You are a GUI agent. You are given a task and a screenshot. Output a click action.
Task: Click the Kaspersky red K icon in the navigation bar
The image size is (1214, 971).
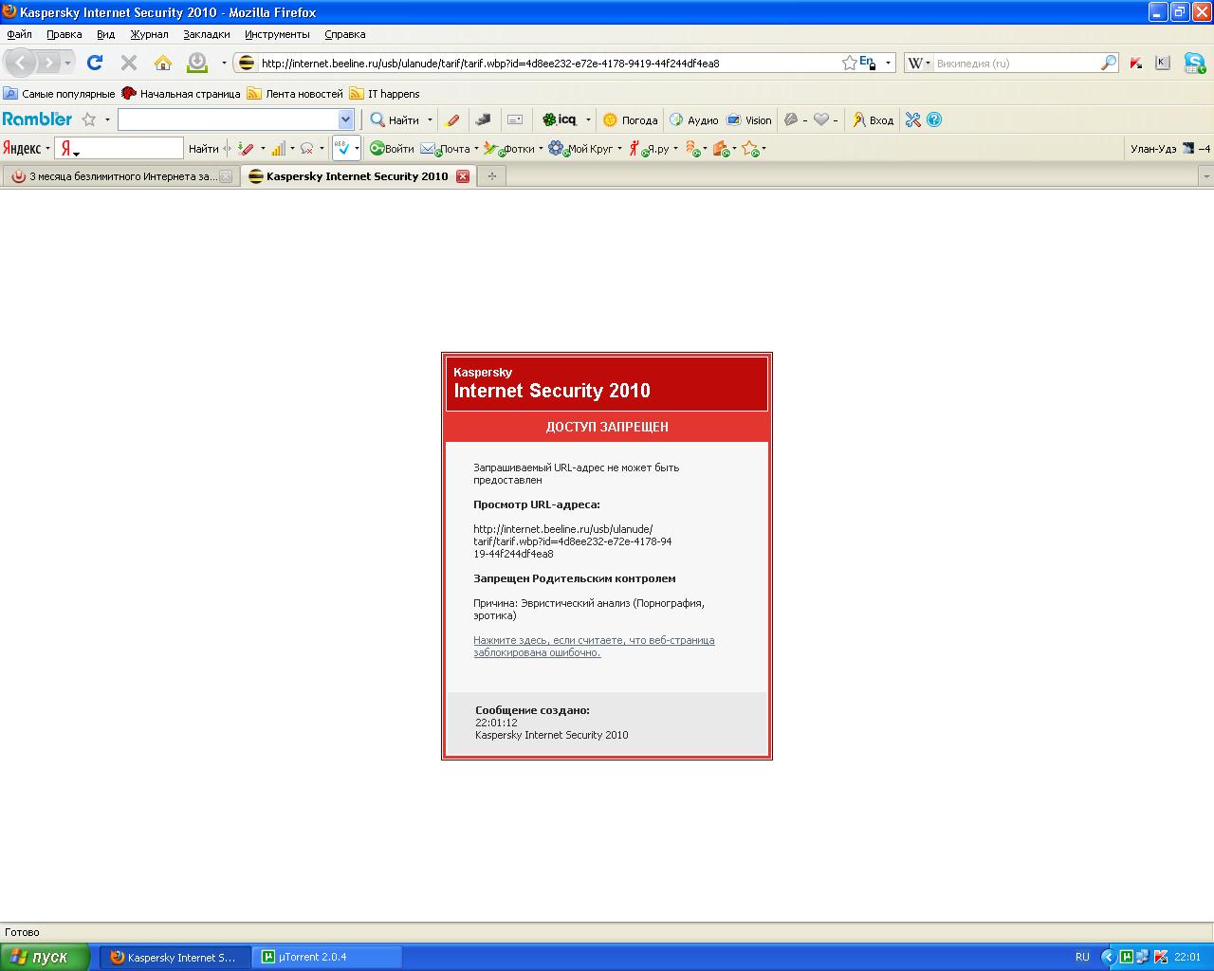click(1135, 64)
